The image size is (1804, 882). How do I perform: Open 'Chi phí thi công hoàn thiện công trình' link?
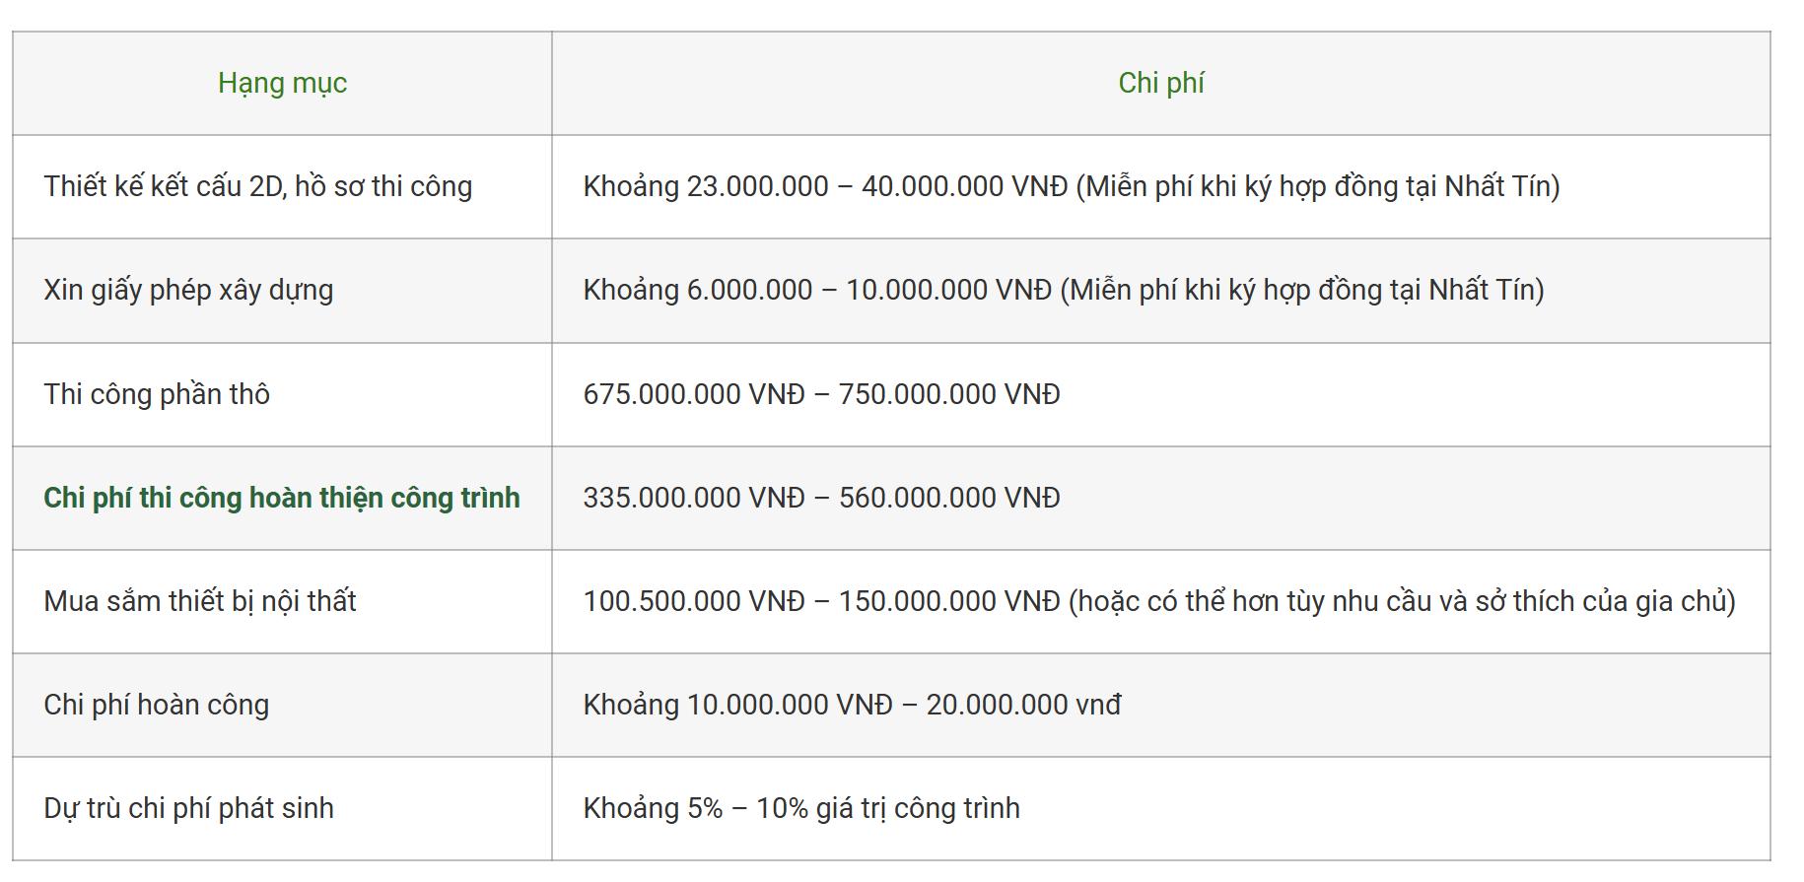[x=282, y=498]
